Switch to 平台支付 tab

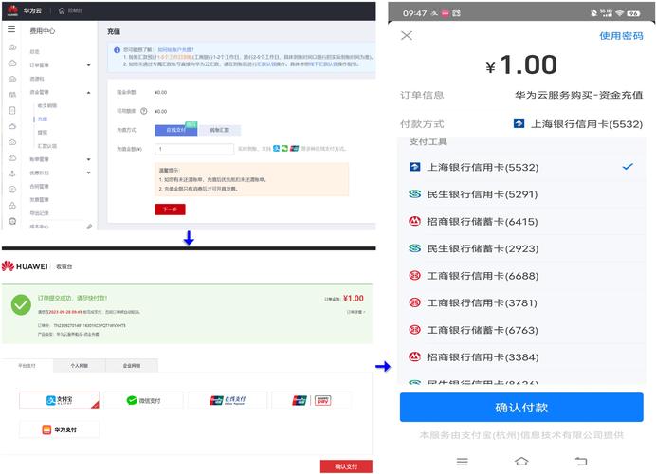[27, 365]
